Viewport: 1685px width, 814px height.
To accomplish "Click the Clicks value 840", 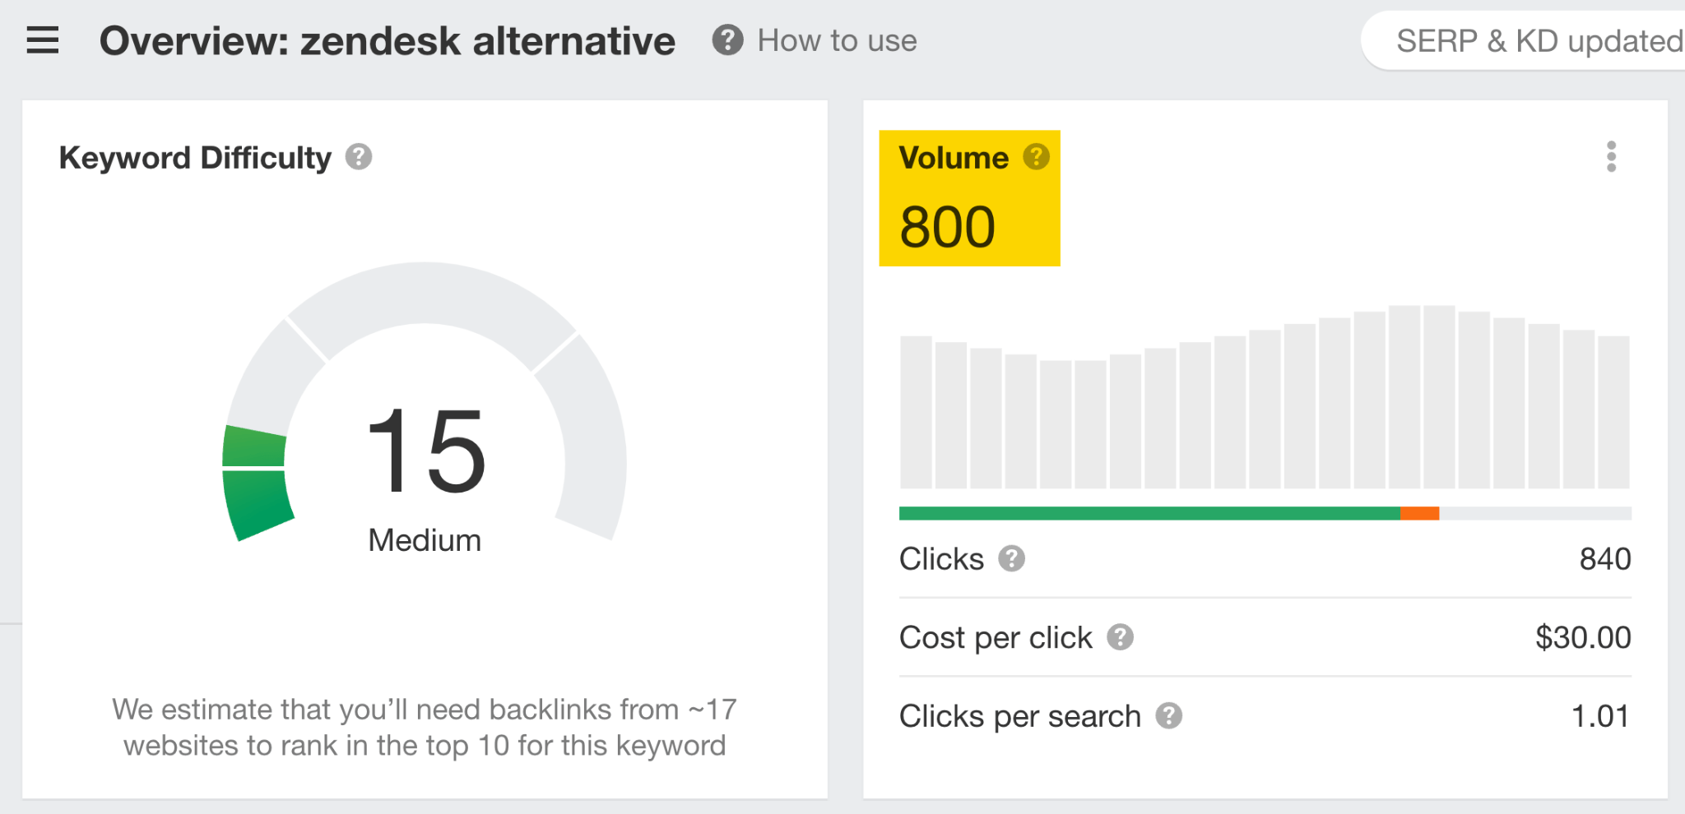I will 1604,559.
